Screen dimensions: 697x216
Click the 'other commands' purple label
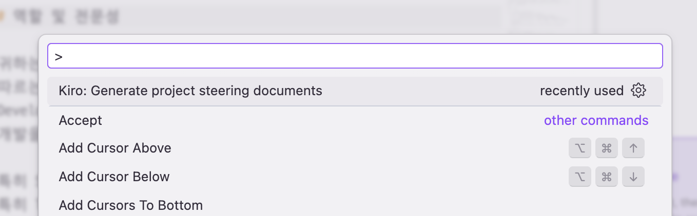[596, 120]
